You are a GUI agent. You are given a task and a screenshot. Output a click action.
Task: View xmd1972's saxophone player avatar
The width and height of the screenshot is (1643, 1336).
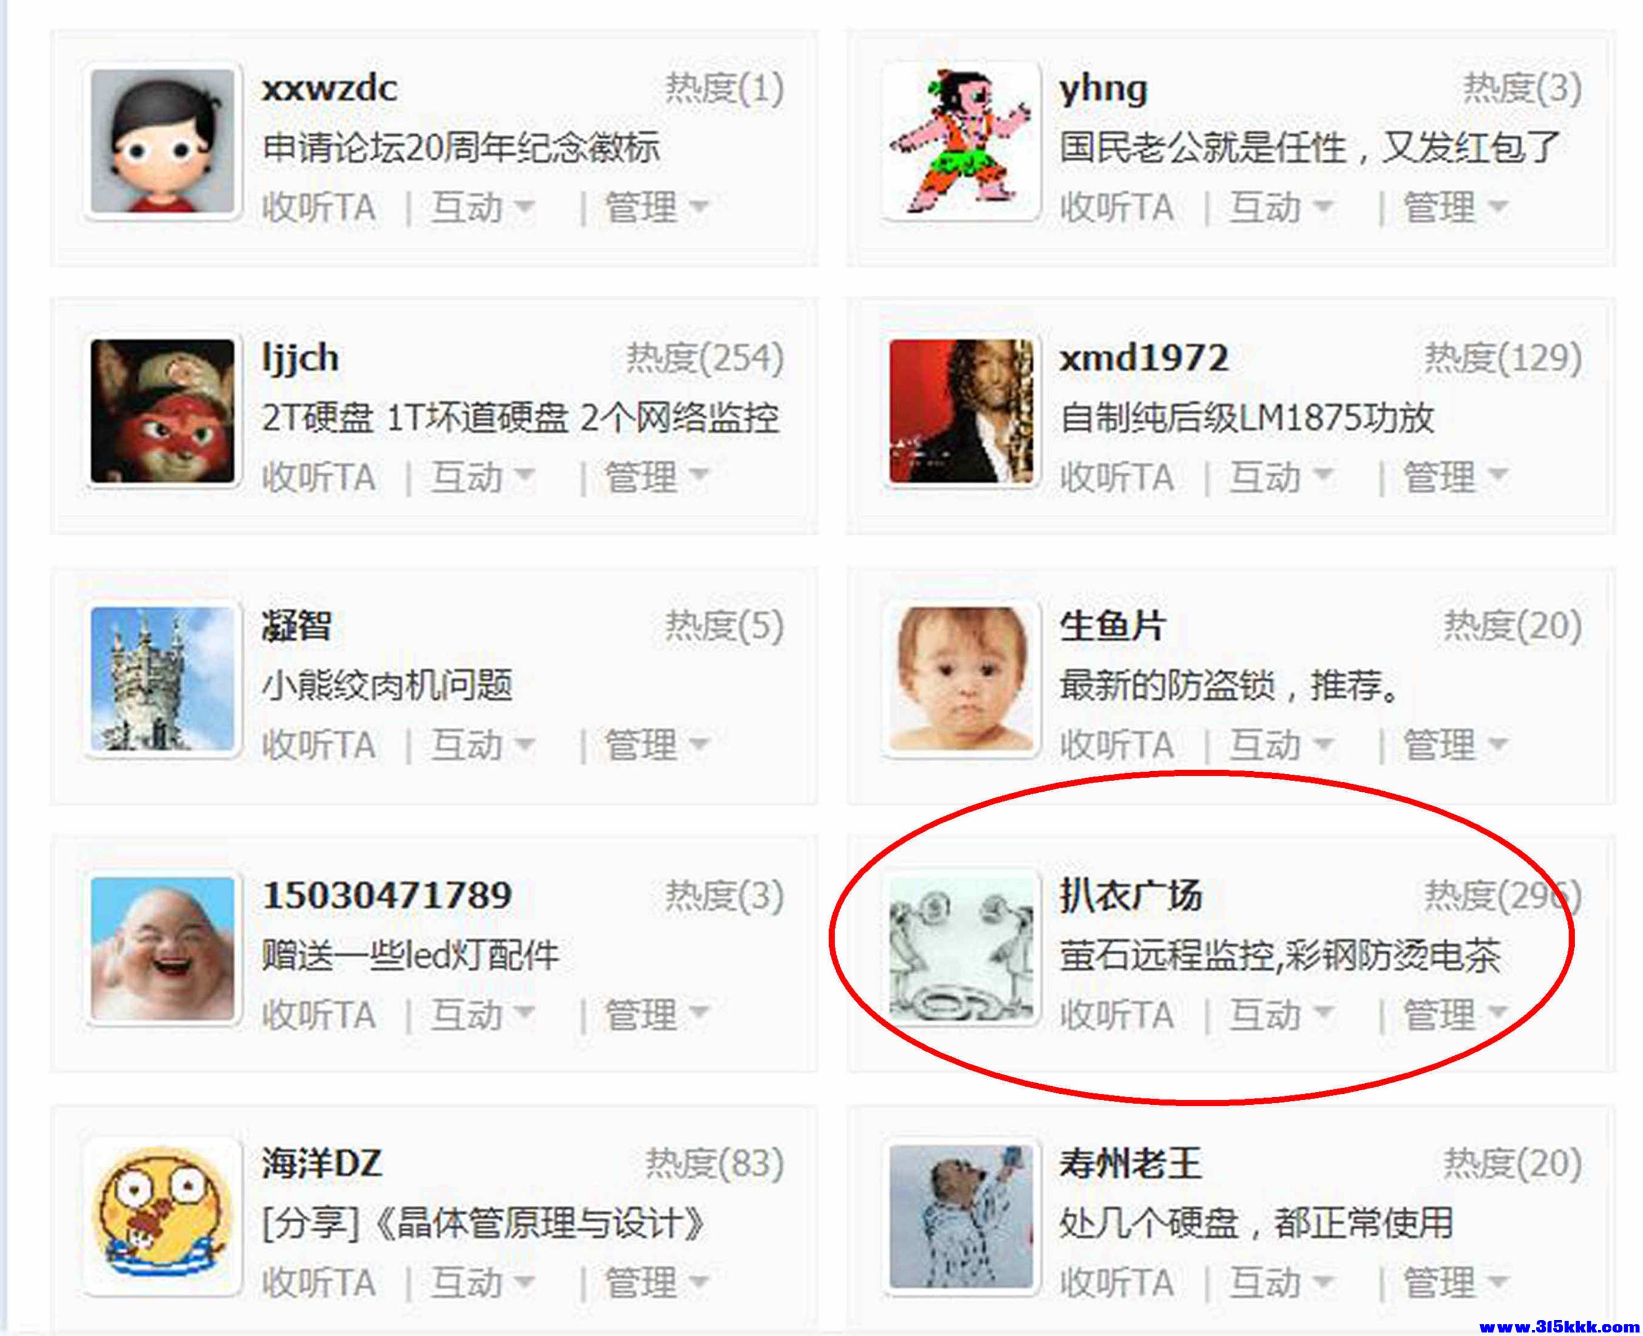click(x=960, y=411)
